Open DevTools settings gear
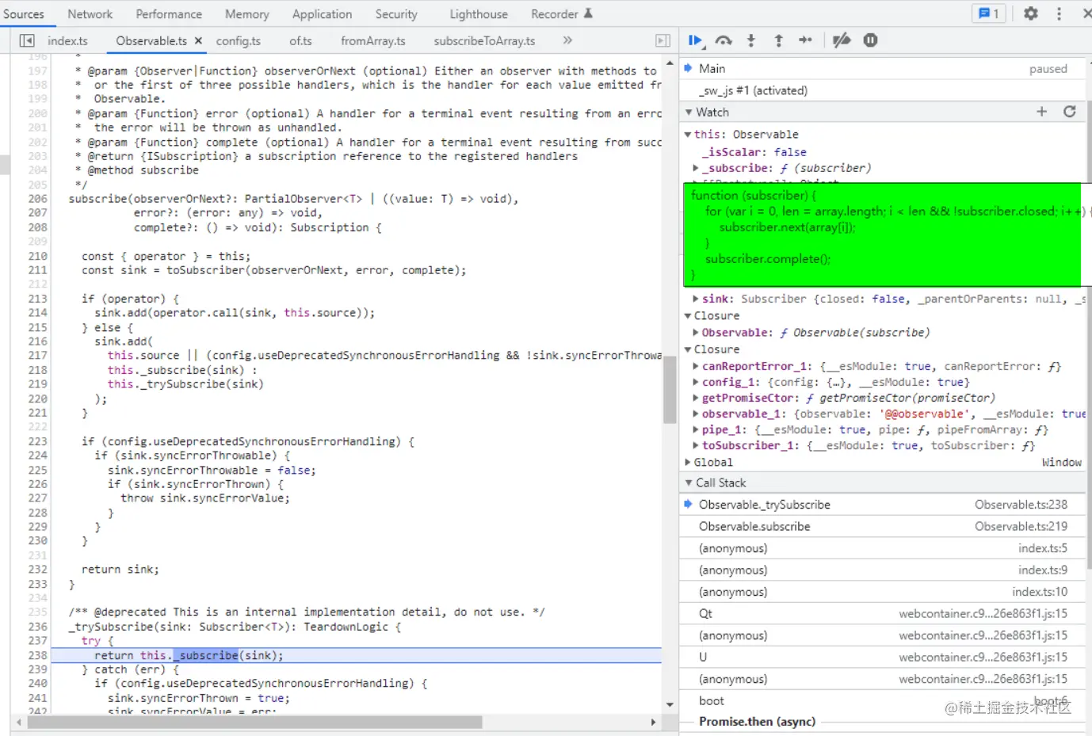 click(1030, 13)
